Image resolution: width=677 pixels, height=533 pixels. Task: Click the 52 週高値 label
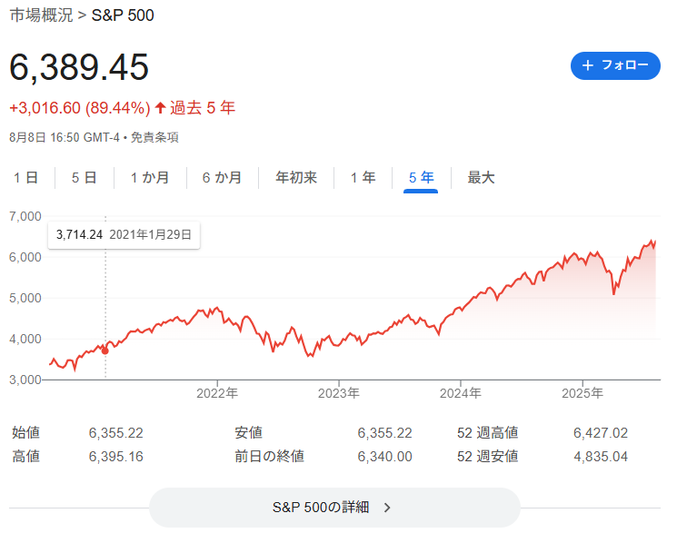point(487,432)
